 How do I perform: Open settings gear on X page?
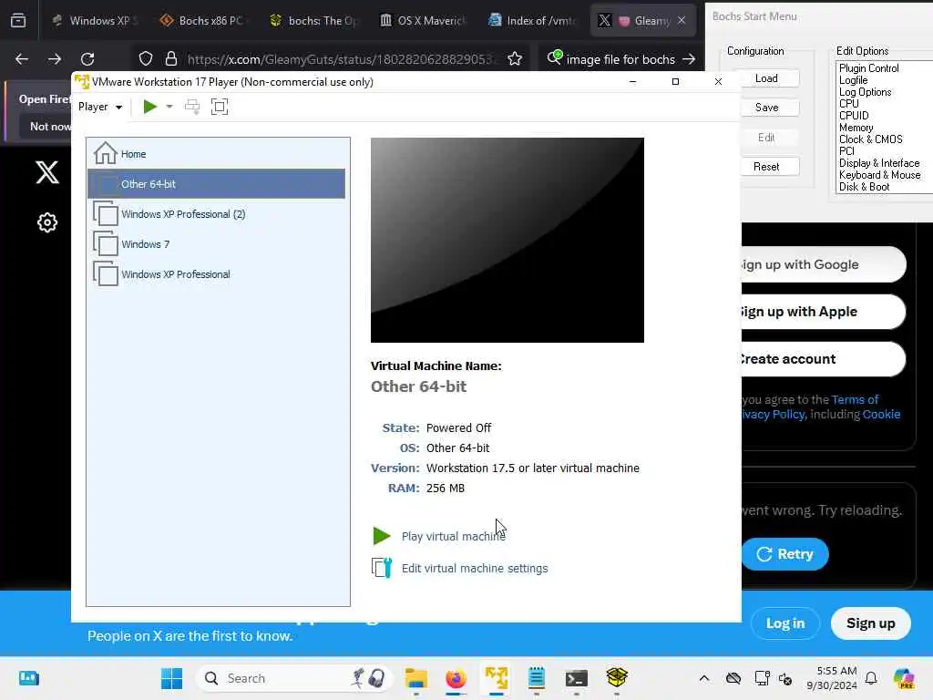pyautogui.click(x=47, y=222)
